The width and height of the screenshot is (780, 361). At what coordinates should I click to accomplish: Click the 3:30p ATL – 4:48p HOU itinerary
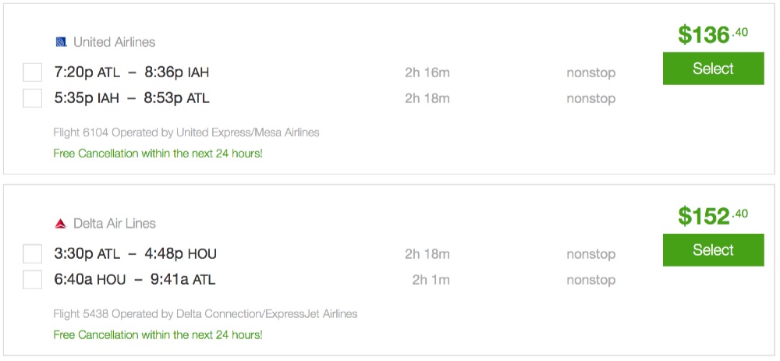coord(135,254)
